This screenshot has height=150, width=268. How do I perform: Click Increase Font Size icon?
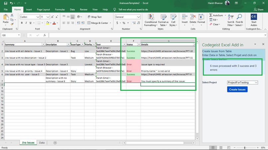point(53,17)
